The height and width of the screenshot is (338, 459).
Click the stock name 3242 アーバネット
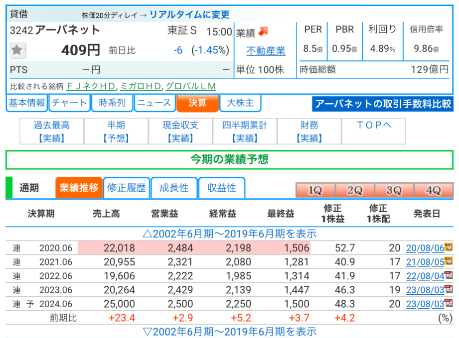pos(55,30)
